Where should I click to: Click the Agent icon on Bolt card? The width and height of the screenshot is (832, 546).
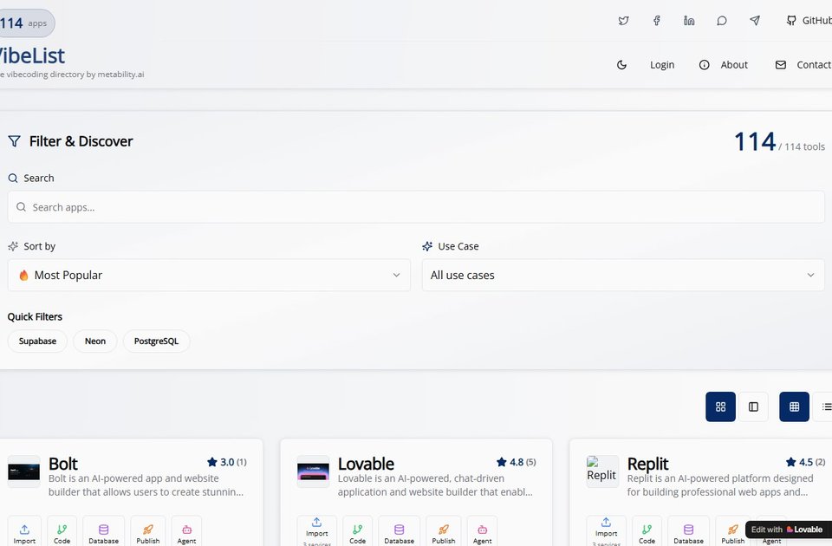pyautogui.click(x=187, y=531)
